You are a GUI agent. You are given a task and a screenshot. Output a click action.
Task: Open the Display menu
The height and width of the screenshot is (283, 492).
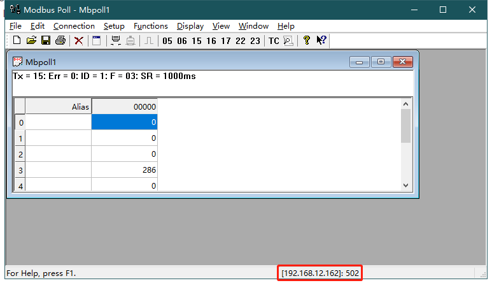coord(190,26)
